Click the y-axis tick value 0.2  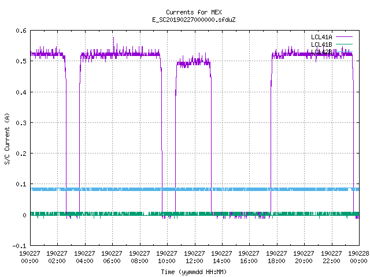[x=21, y=154]
